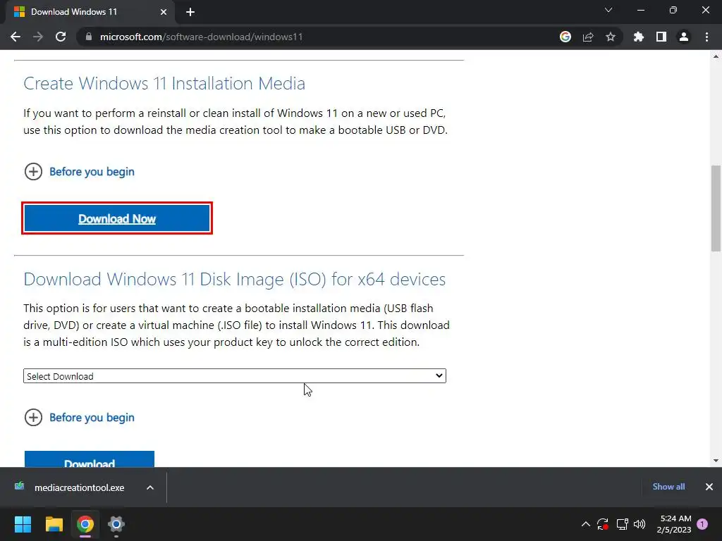The width and height of the screenshot is (722, 541).
Task: Select the Download Windows 11 tab
Action: coord(90,11)
